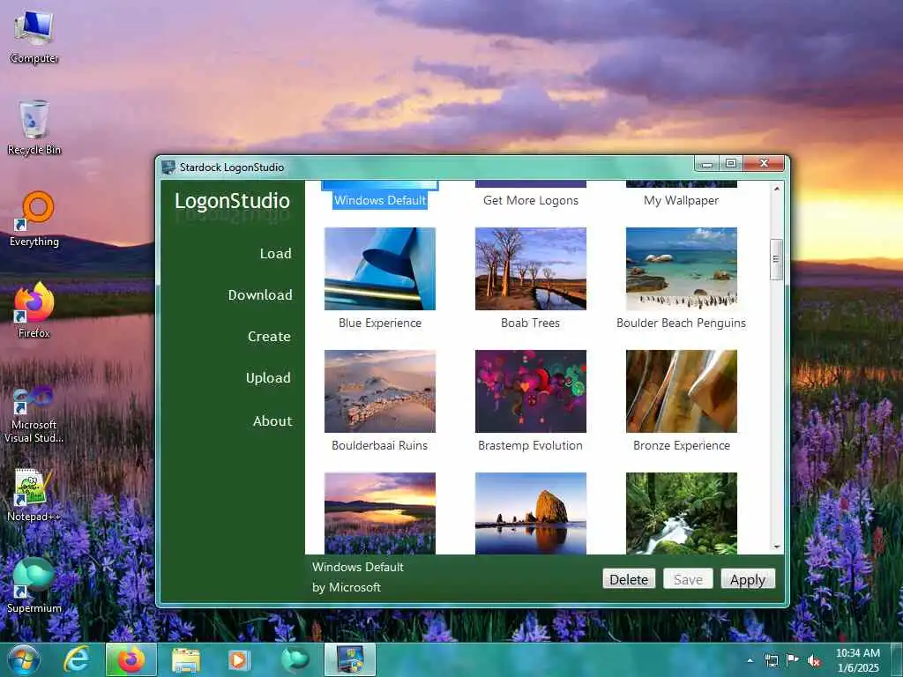Open Supermium from the taskbar
The height and width of the screenshot is (677, 903).
295,659
